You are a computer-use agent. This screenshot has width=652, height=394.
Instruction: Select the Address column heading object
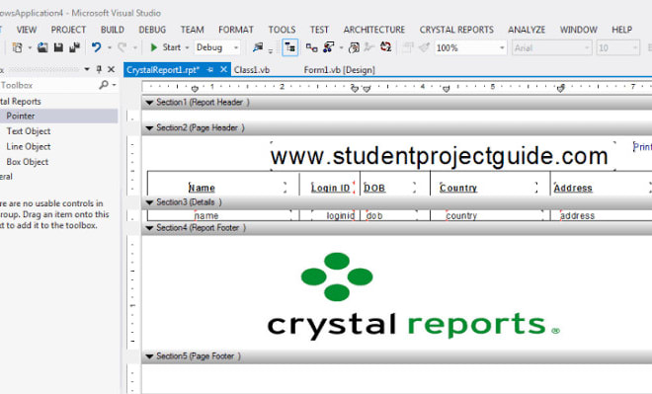tap(603, 188)
